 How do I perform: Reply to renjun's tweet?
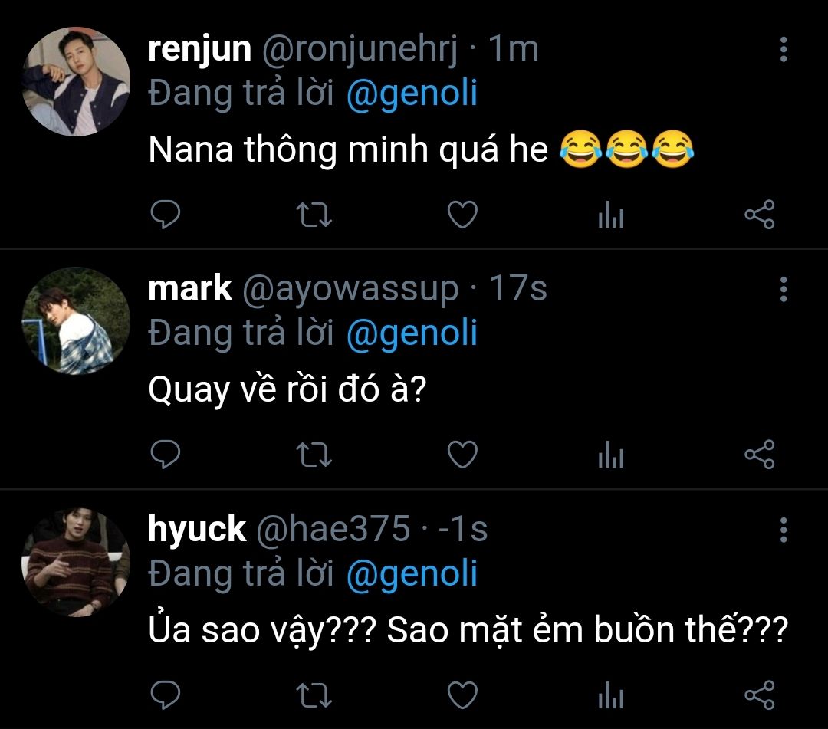(164, 215)
